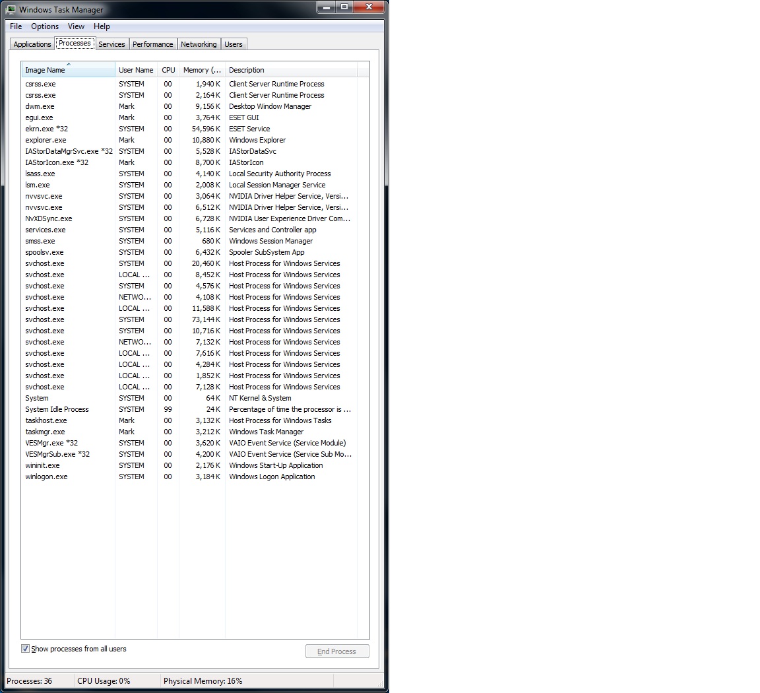Image resolution: width=760 pixels, height=693 pixels.
Task: Click Physical Memory: 16% status entry
Action: coord(203,681)
